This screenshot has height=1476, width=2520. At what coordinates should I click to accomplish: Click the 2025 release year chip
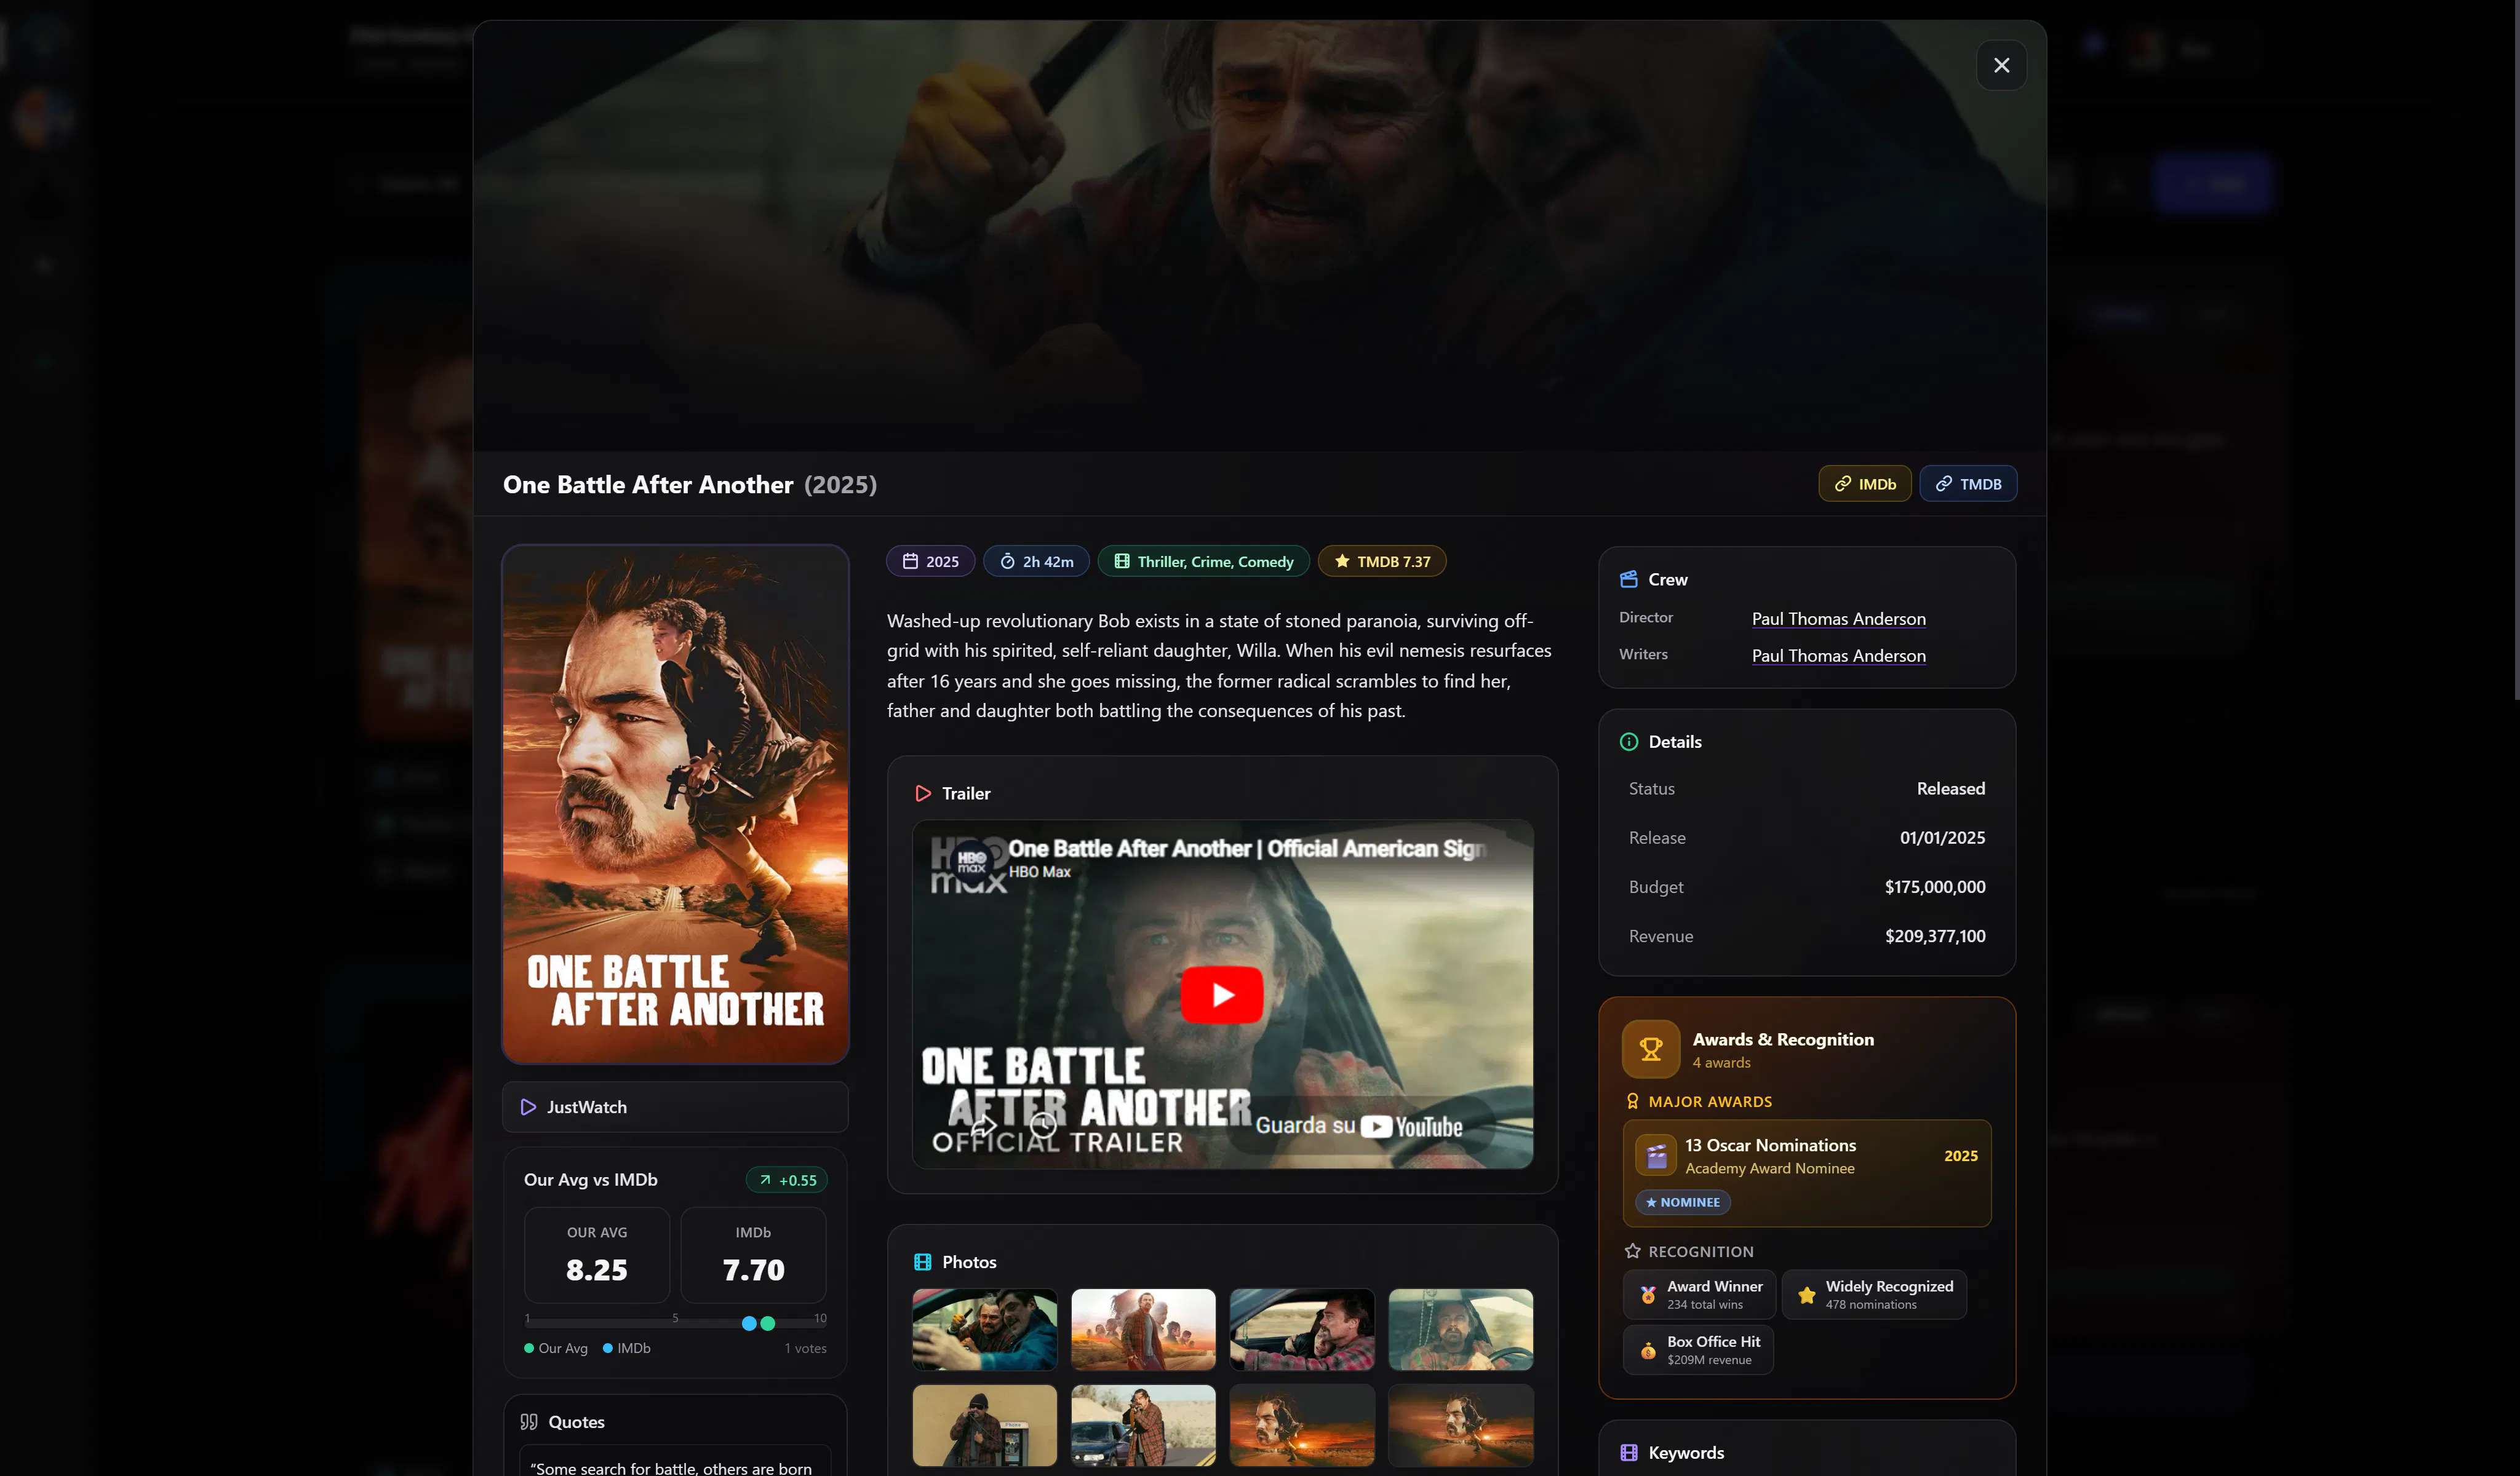point(930,561)
